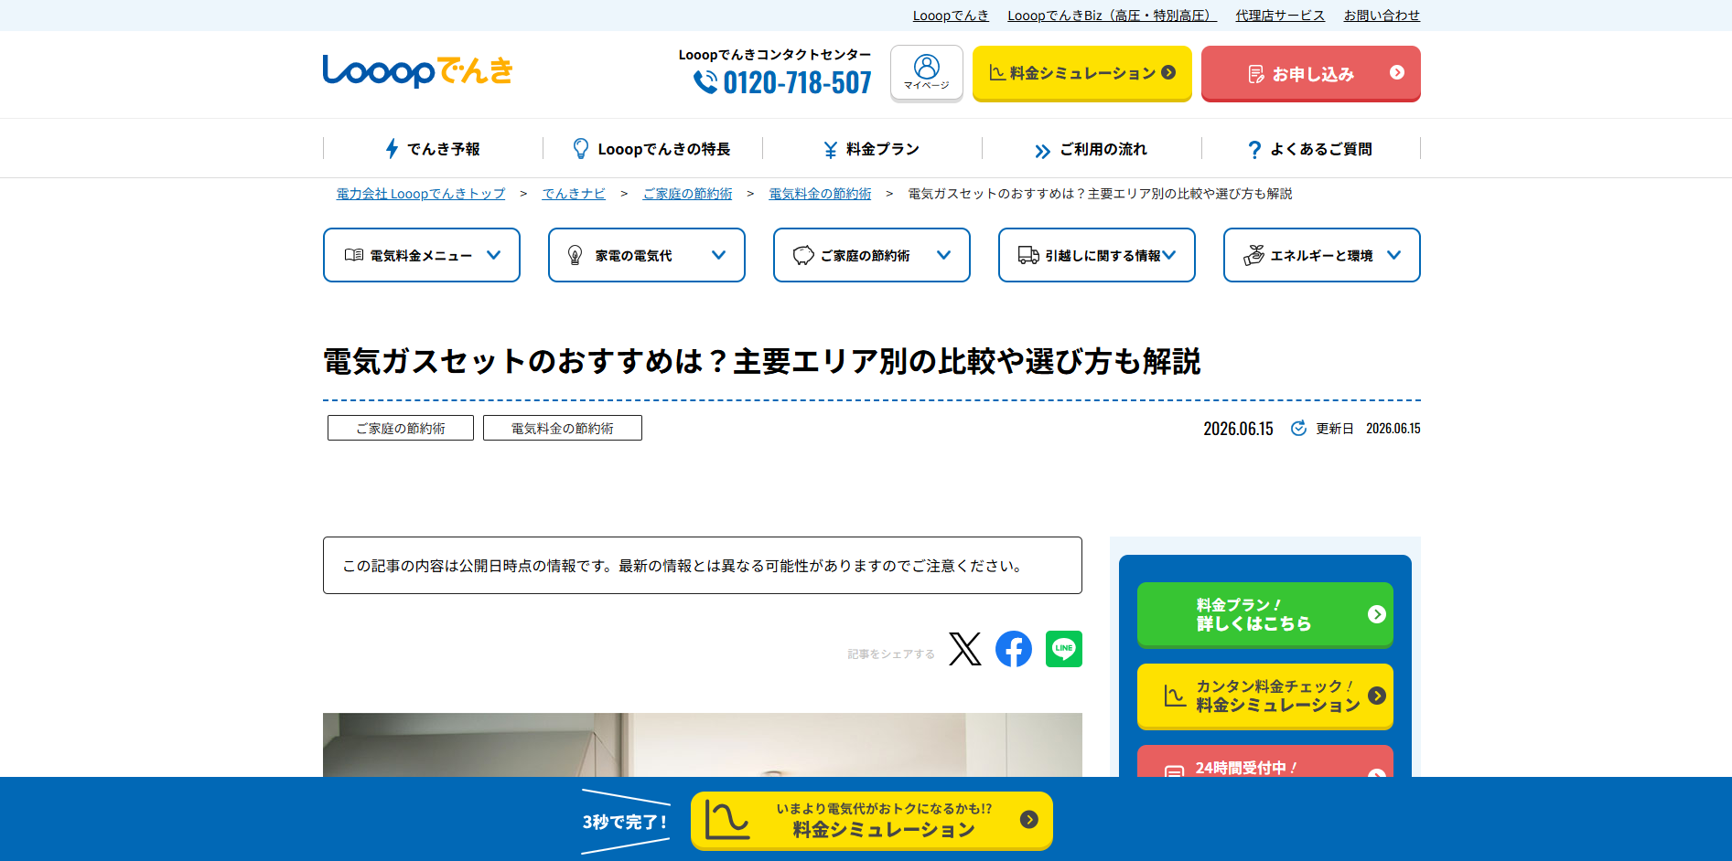Image resolution: width=1732 pixels, height=861 pixels.
Task: Open 料金プラン menu item
Action: (x=872, y=148)
